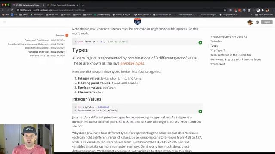Open the Anno.js Demo 2 bookmark
The height and width of the screenshot is (154, 275).
point(143,15)
